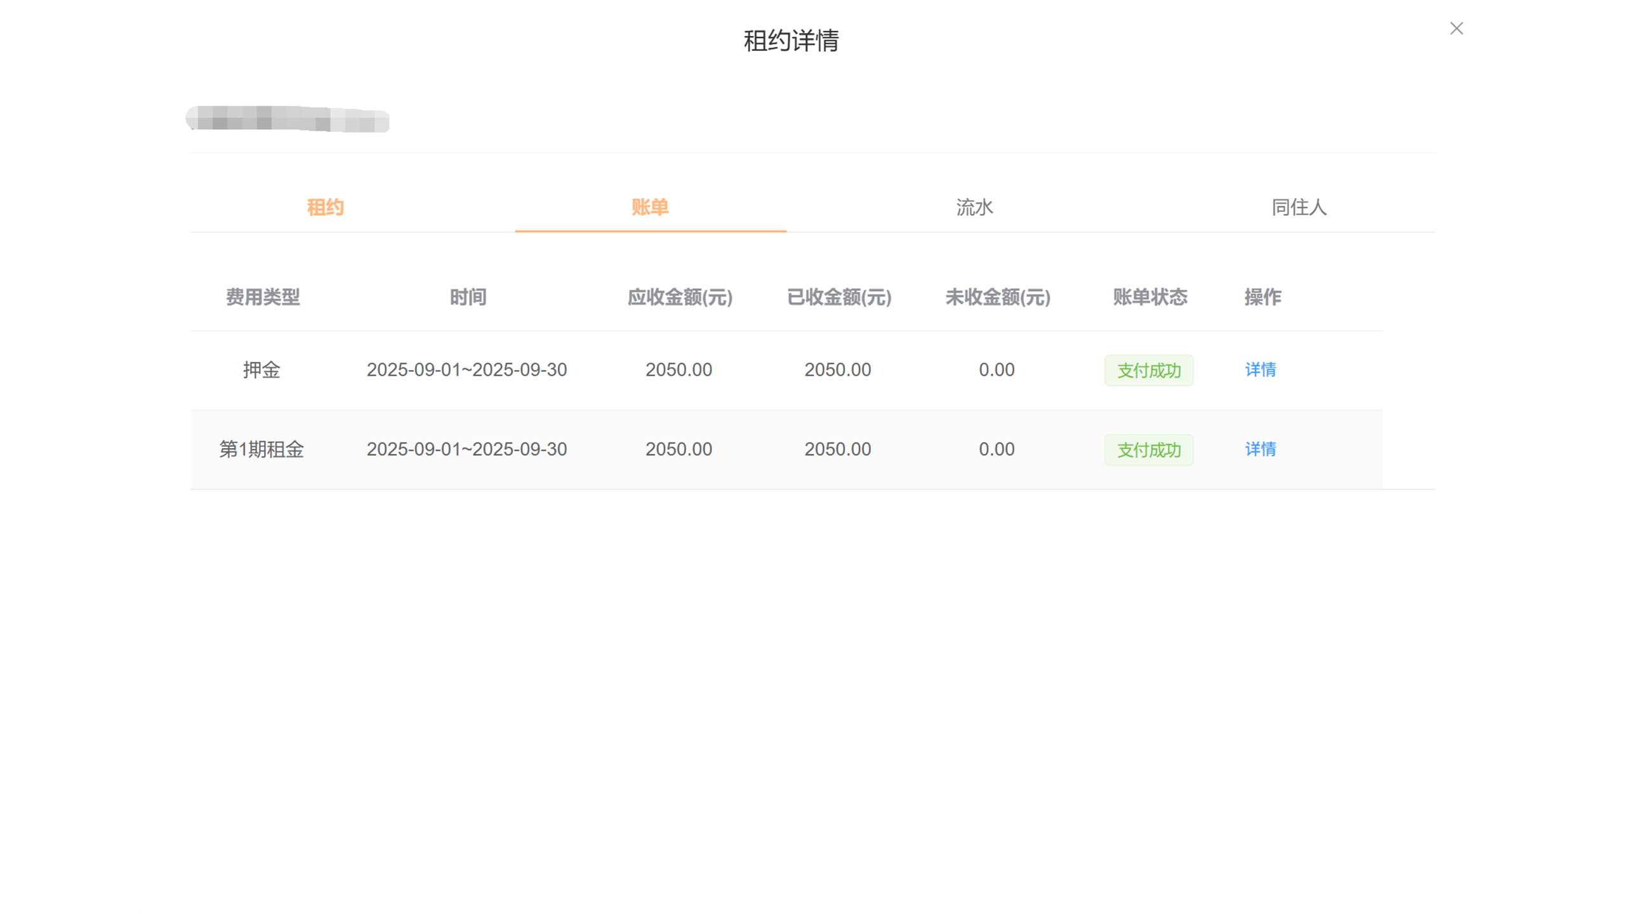Close the 租约详情 dialog

1456,29
